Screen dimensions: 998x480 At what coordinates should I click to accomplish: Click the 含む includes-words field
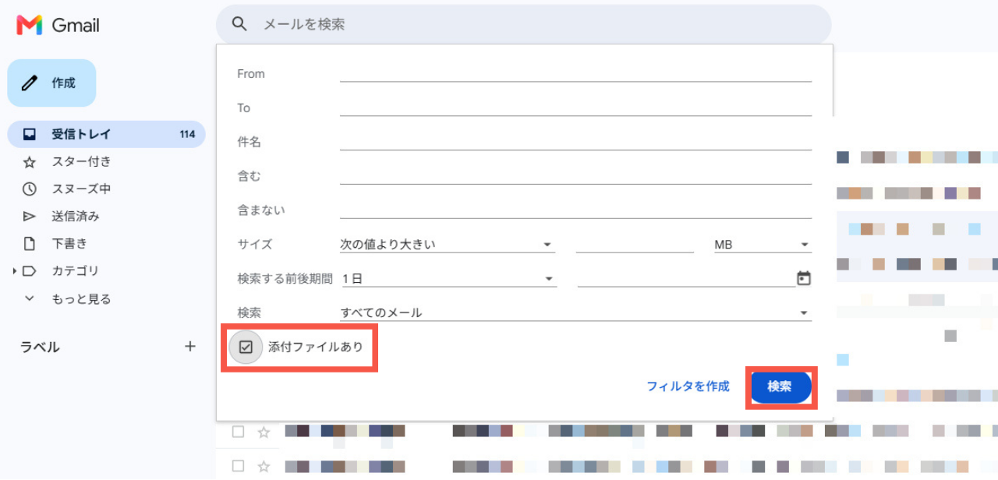pyautogui.click(x=575, y=176)
